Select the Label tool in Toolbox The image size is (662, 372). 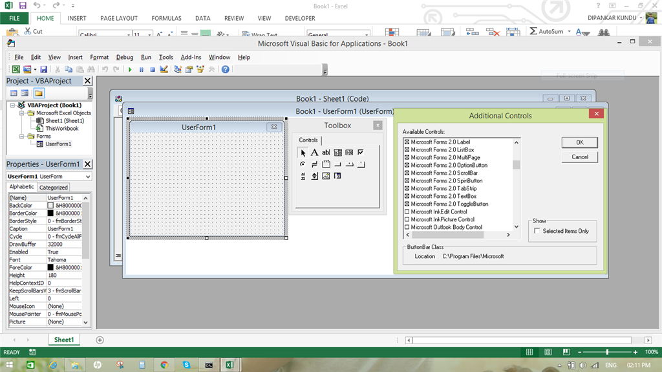point(315,153)
